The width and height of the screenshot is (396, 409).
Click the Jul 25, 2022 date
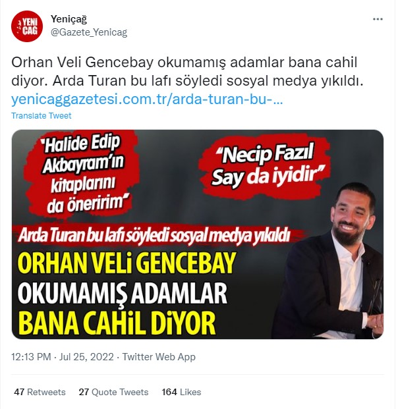pos(86,357)
